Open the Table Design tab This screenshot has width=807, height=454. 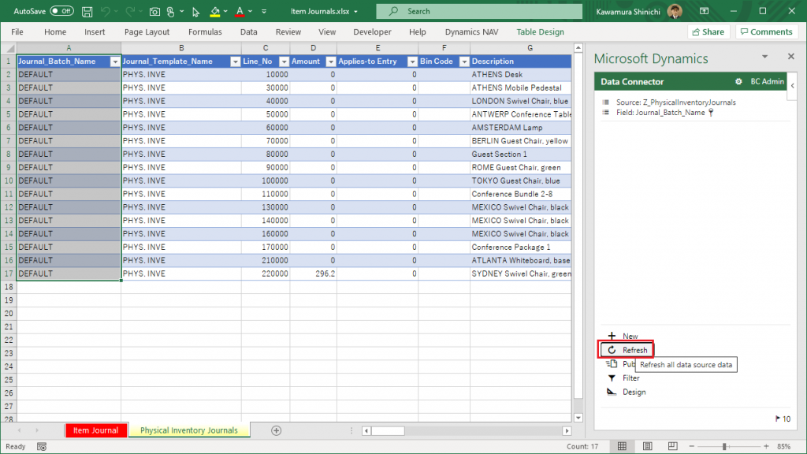(540, 32)
